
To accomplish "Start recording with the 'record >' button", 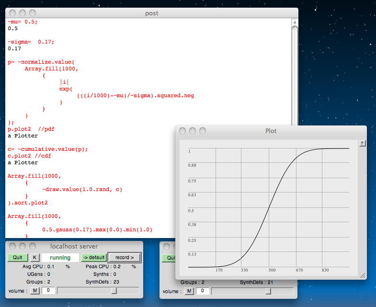I will [x=125, y=258].
